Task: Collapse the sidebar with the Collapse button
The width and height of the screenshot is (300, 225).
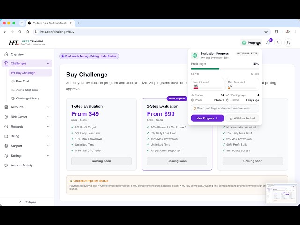Action: coord(27,202)
